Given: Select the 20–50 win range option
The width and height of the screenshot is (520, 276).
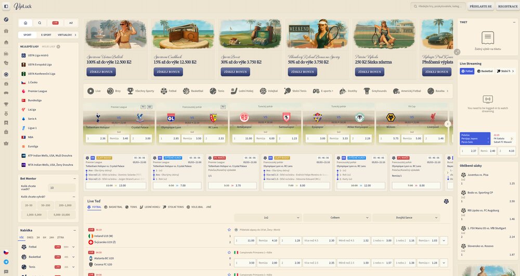Looking at the screenshot, I should click(x=29, y=205).
